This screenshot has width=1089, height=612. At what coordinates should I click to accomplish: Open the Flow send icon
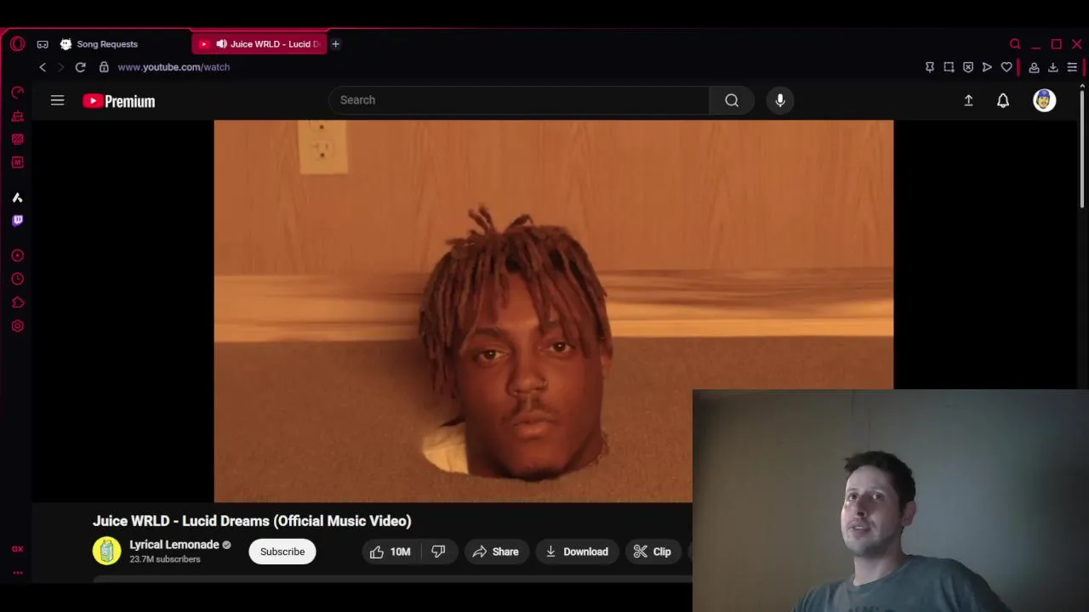pyautogui.click(x=987, y=67)
